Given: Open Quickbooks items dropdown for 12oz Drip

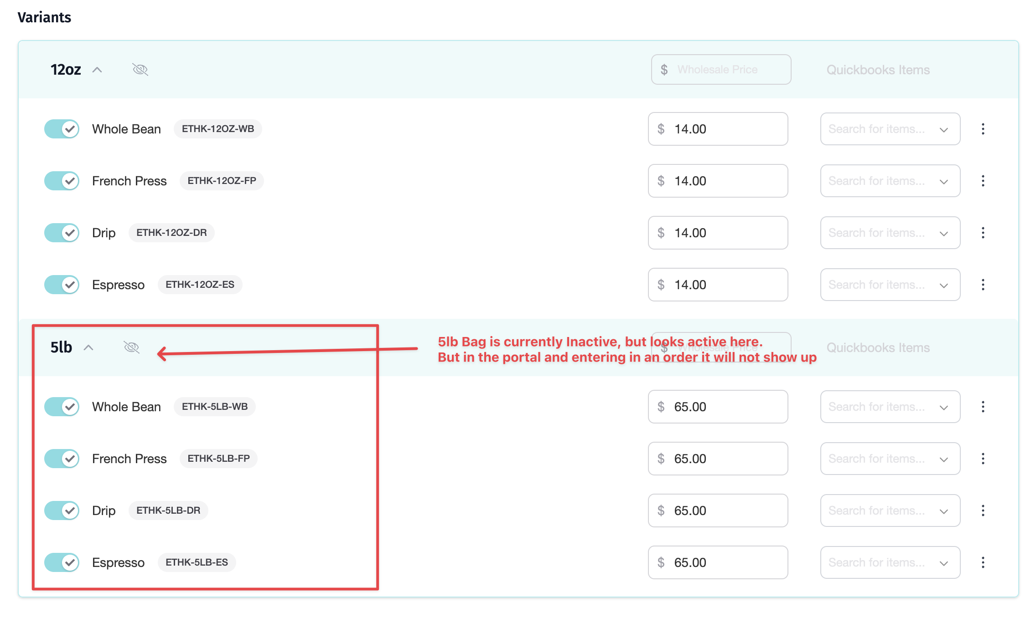Looking at the screenshot, I should pyautogui.click(x=890, y=233).
